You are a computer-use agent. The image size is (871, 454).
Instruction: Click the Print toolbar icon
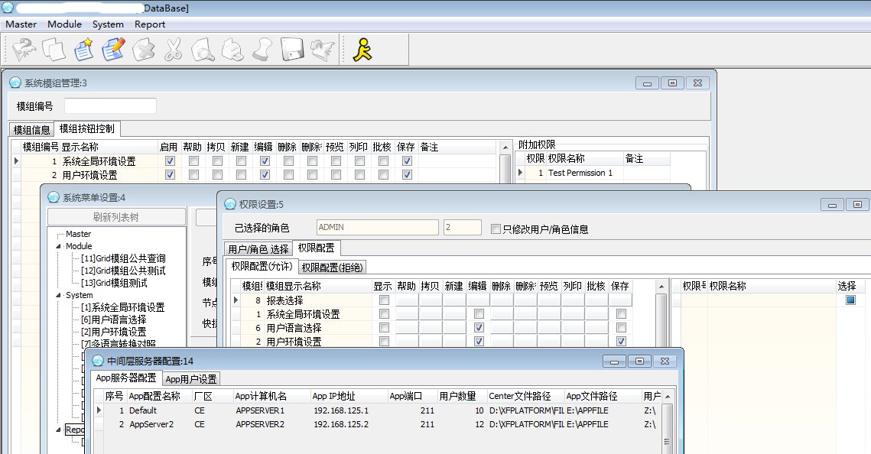pos(232,50)
